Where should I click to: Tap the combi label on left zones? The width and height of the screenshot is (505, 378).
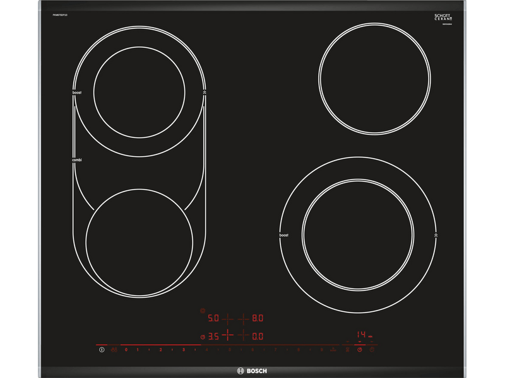tap(77, 160)
